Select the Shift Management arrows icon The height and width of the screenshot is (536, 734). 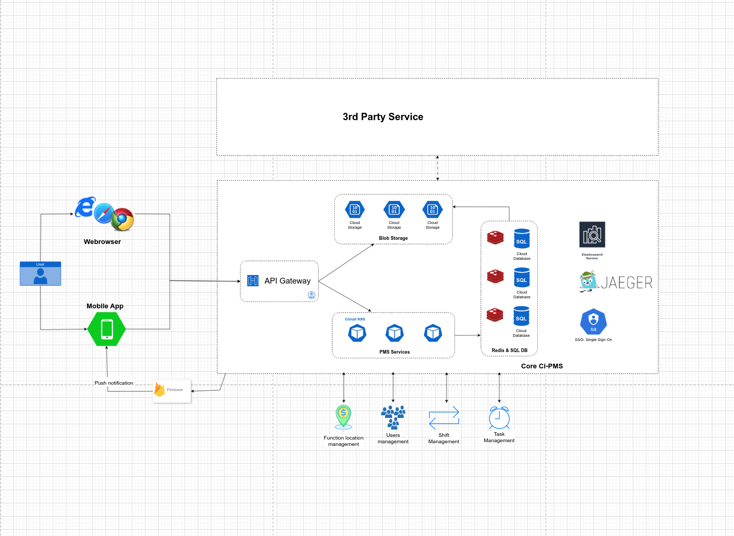444,418
